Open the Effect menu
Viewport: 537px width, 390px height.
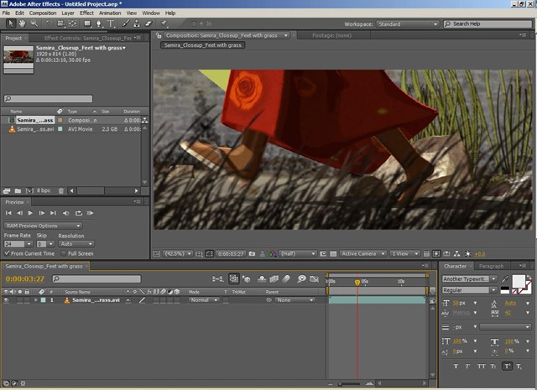86,13
